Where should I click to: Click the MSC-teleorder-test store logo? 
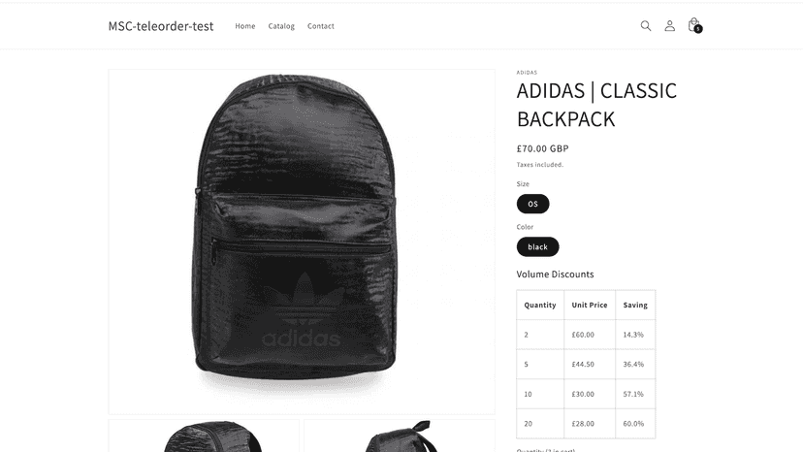(x=161, y=26)
